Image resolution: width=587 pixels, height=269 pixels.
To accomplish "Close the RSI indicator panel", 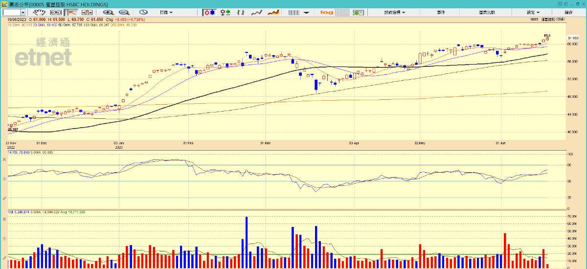I will (4, 159).
